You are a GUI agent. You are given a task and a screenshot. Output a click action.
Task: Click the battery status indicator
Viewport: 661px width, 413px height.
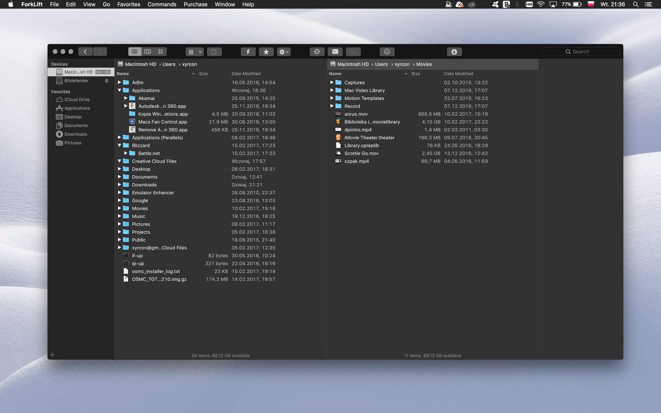tap(572, 4)
